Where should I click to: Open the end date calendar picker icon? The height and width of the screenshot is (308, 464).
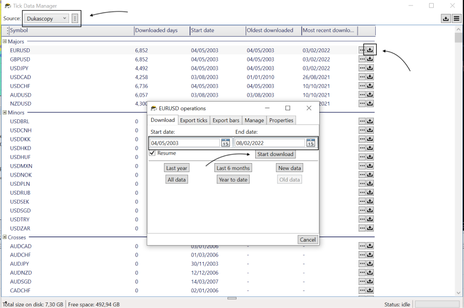click(311, 143)
